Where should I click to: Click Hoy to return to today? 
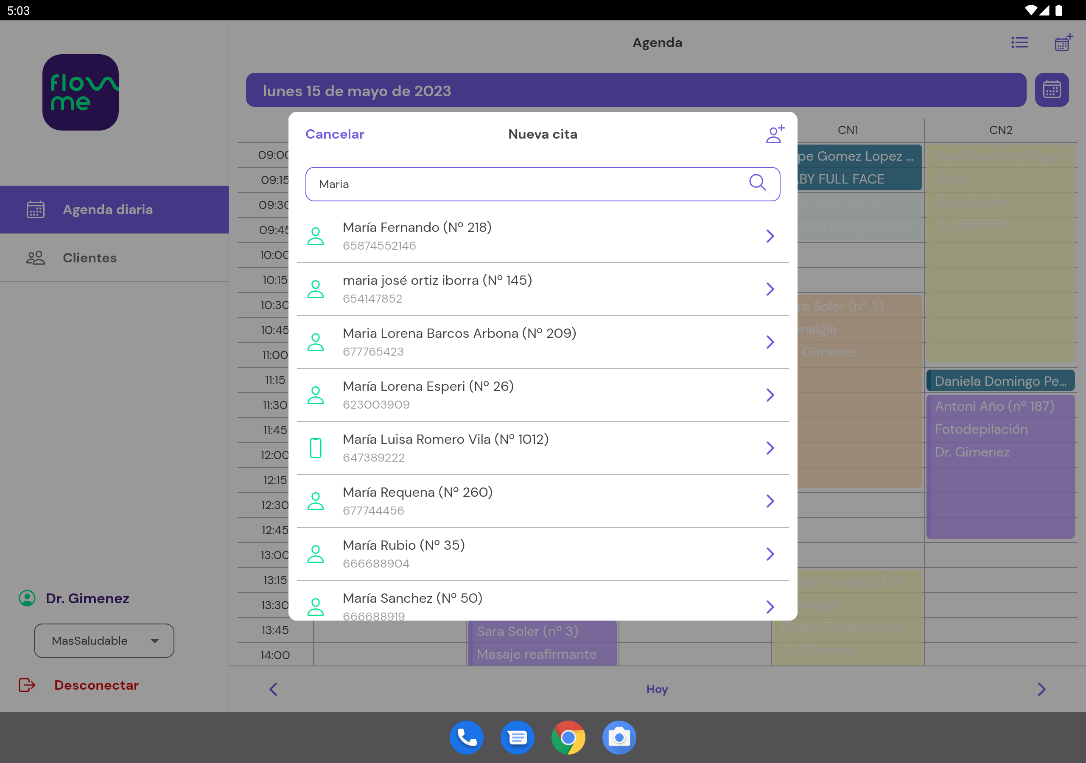coord(657,689)
